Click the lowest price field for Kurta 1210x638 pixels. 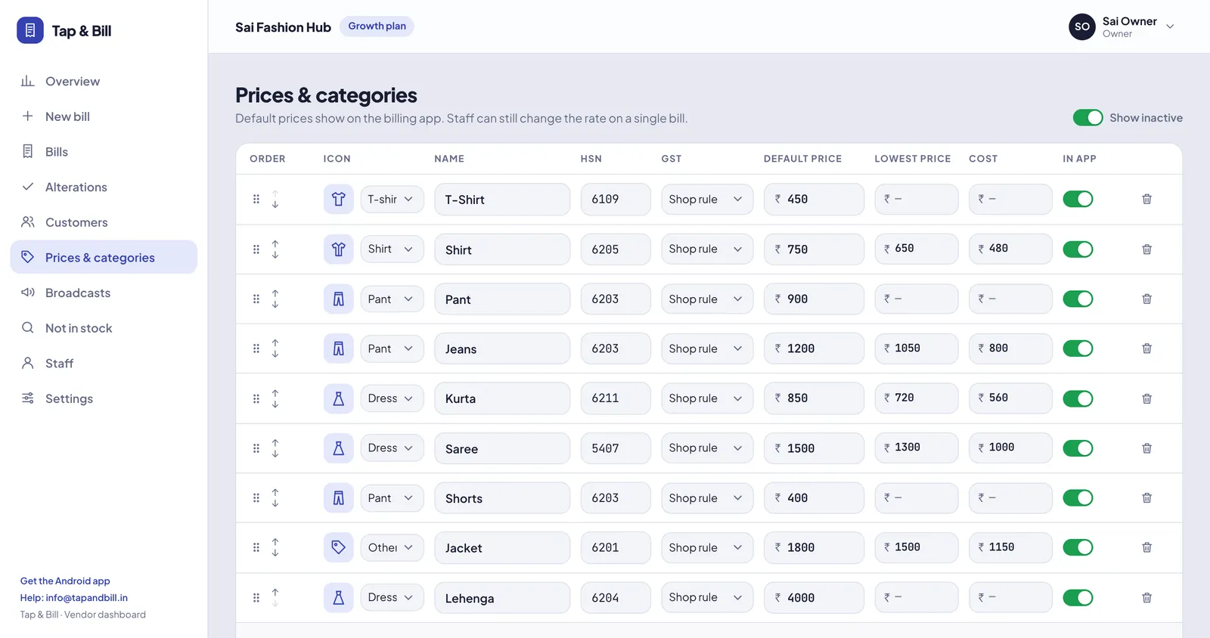(917, 398)
